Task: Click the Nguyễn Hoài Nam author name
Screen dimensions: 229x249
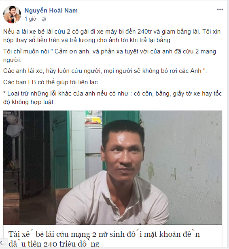Action: pyautogui.click(x=51, y=11)
